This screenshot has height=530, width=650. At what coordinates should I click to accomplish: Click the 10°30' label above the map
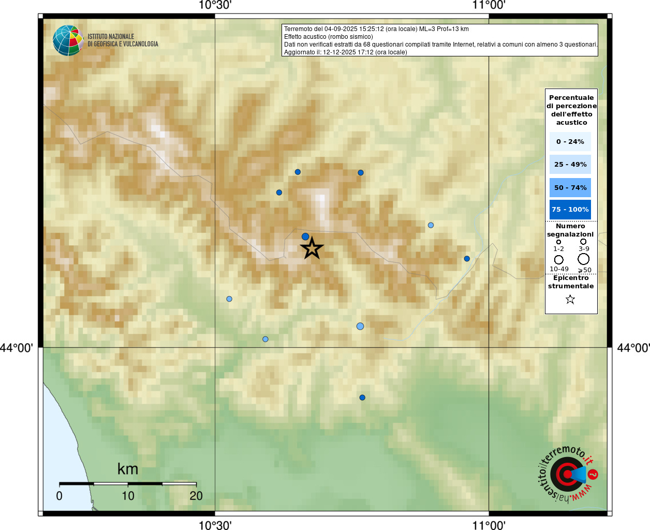(x=215, y=5)
